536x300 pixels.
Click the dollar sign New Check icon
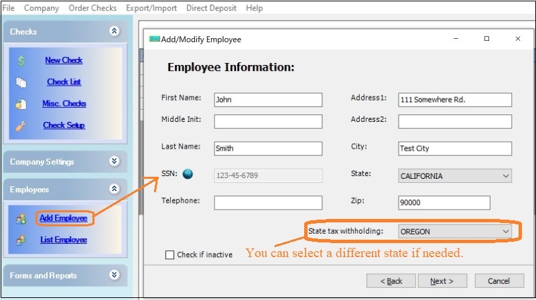pos(21,61)
